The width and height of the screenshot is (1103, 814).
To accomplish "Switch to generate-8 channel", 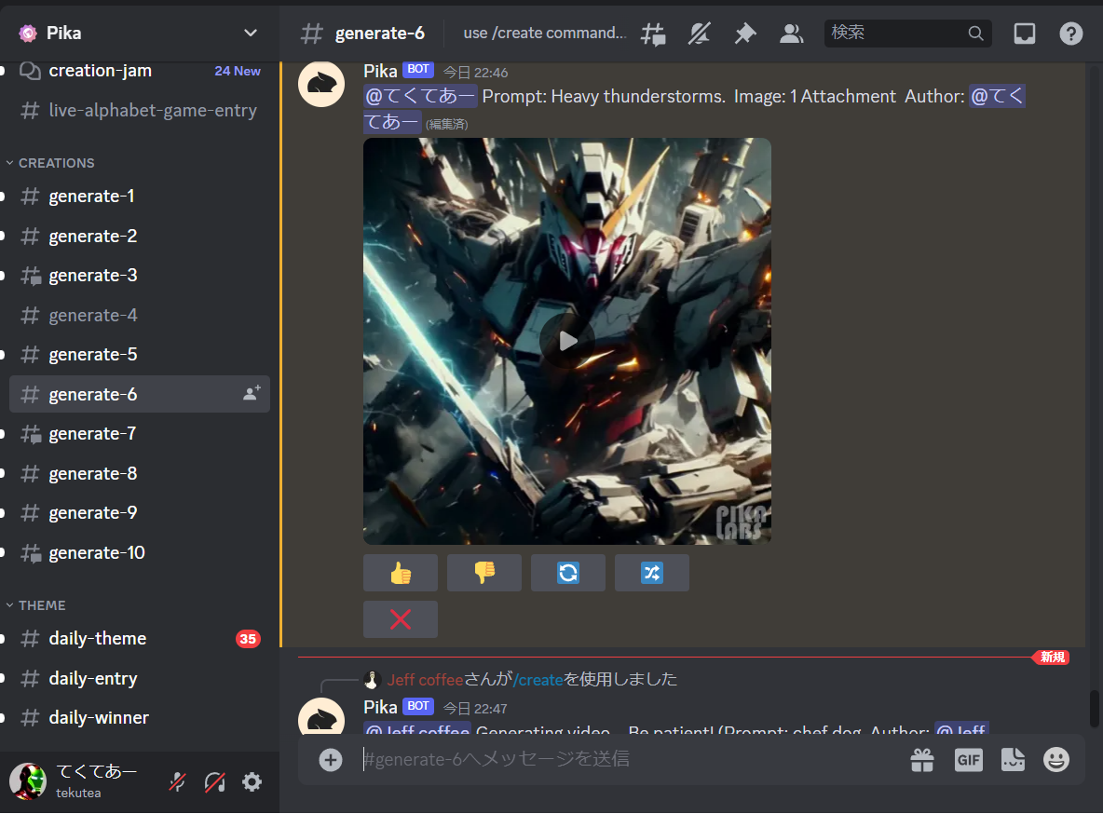I will pos(140,473).
